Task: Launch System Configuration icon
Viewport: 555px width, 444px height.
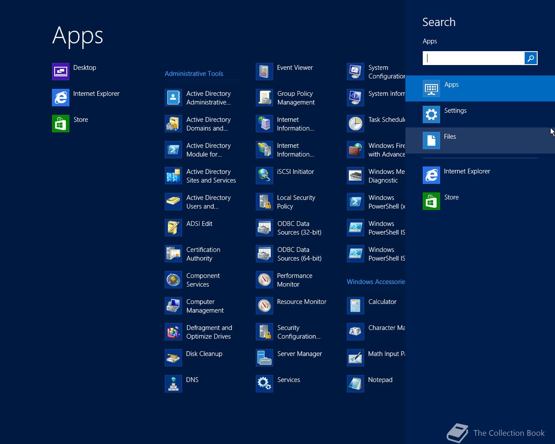Action: 356,72
